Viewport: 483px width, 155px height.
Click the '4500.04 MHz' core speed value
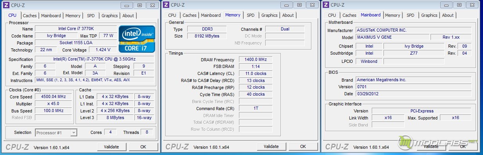[53, 97]
